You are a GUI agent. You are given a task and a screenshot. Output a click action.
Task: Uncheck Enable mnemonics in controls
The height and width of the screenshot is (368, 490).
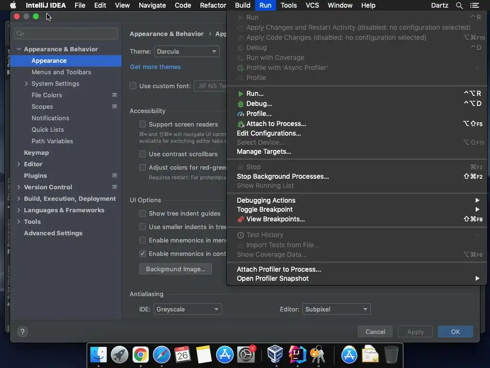pyautogui.click(x=143, y=254)
